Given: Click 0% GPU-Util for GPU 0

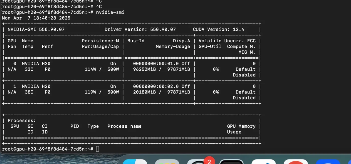Looking at the screenshot, I should [216, 69].
